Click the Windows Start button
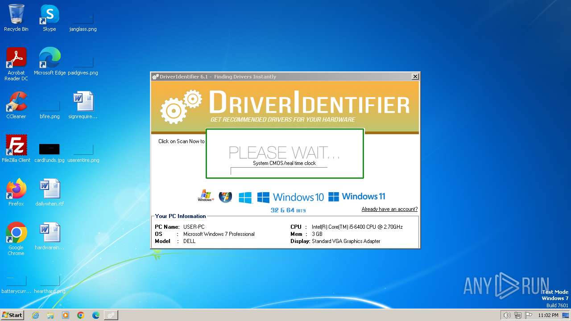 click(12, 315)
